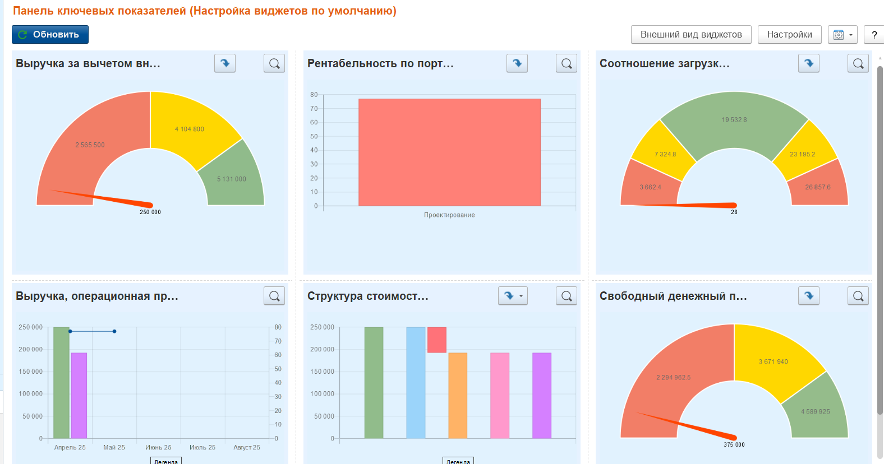Click the Обновить refresh button
Screen dimensions: 884x464
pos(50,35)
